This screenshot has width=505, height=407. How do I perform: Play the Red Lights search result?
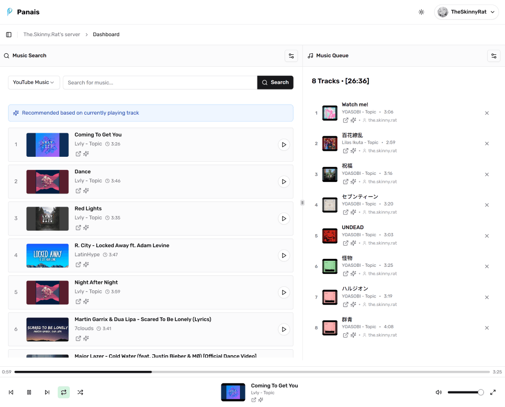284,219
